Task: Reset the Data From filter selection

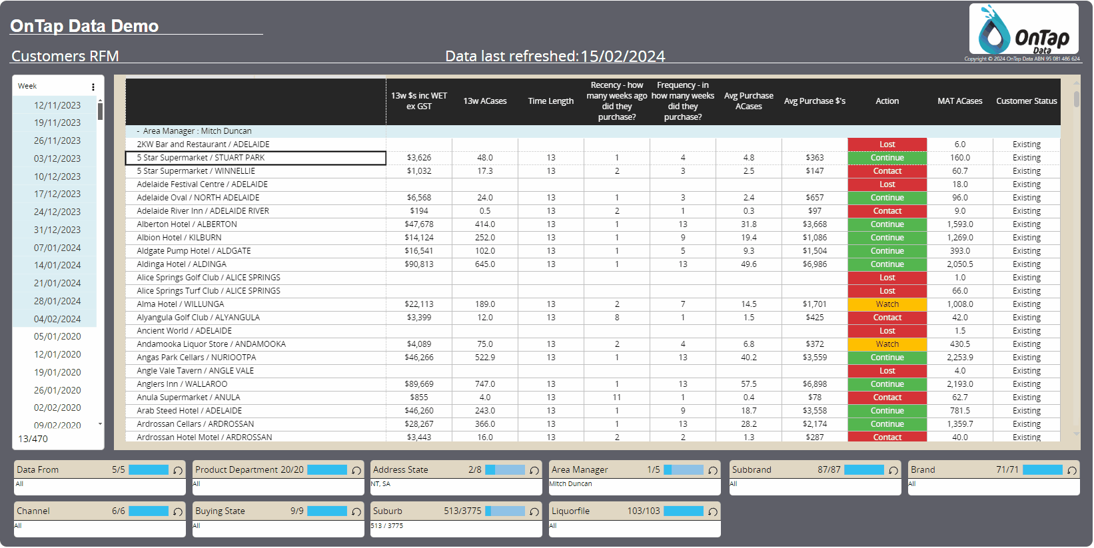Action: pyautogui.click(x=178, y=471)
